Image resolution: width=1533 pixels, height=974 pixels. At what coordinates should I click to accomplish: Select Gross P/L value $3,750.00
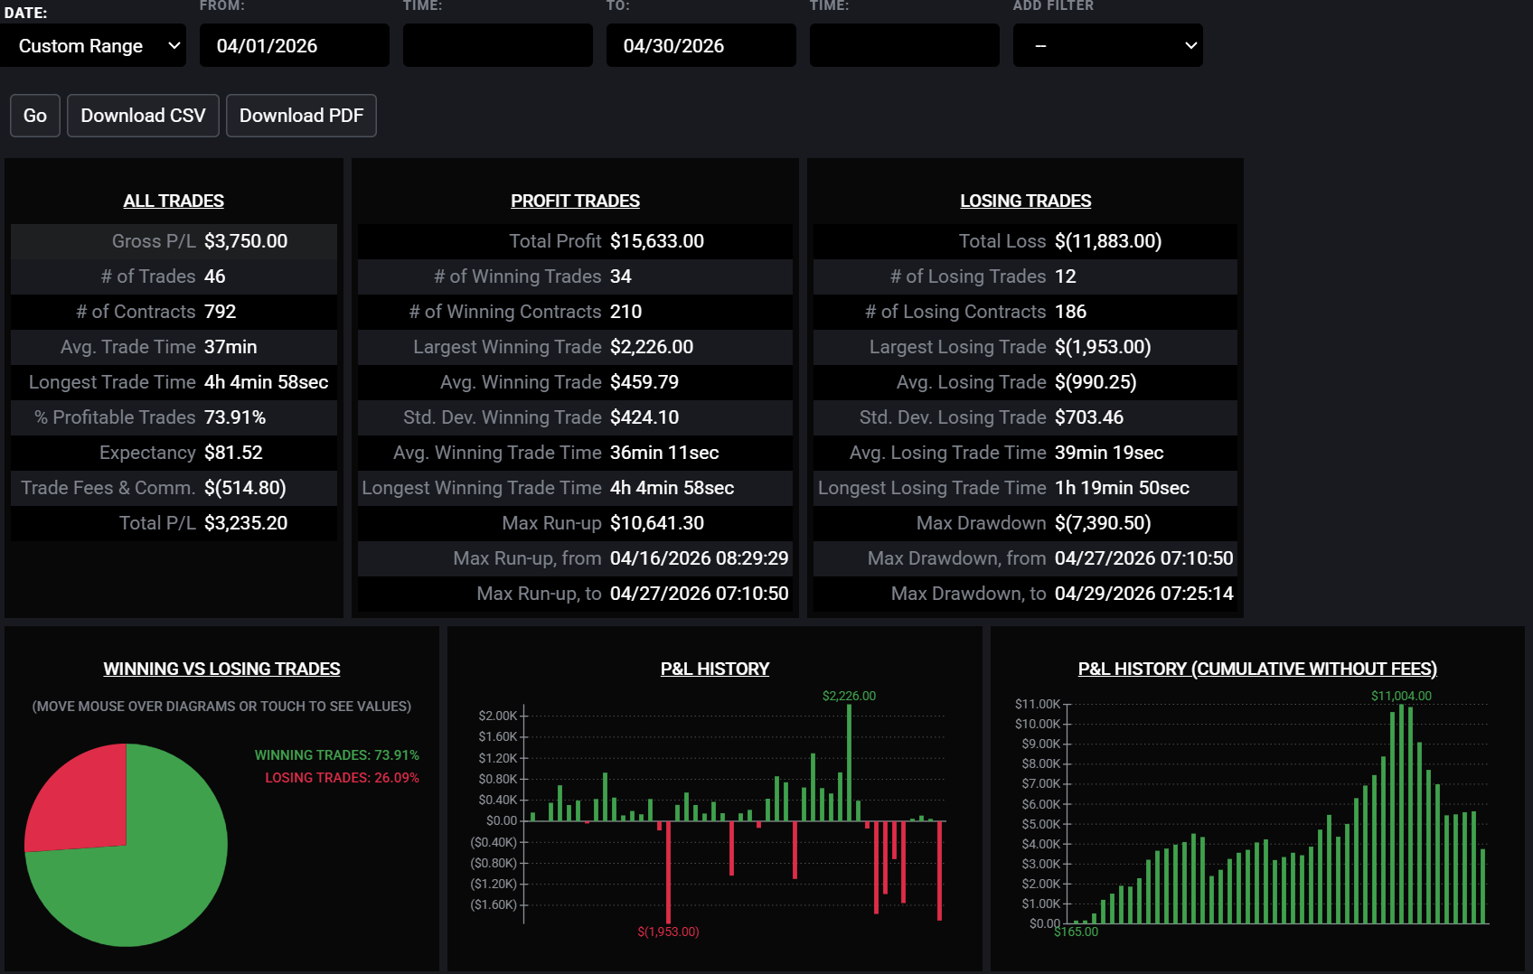pos(246,241)
